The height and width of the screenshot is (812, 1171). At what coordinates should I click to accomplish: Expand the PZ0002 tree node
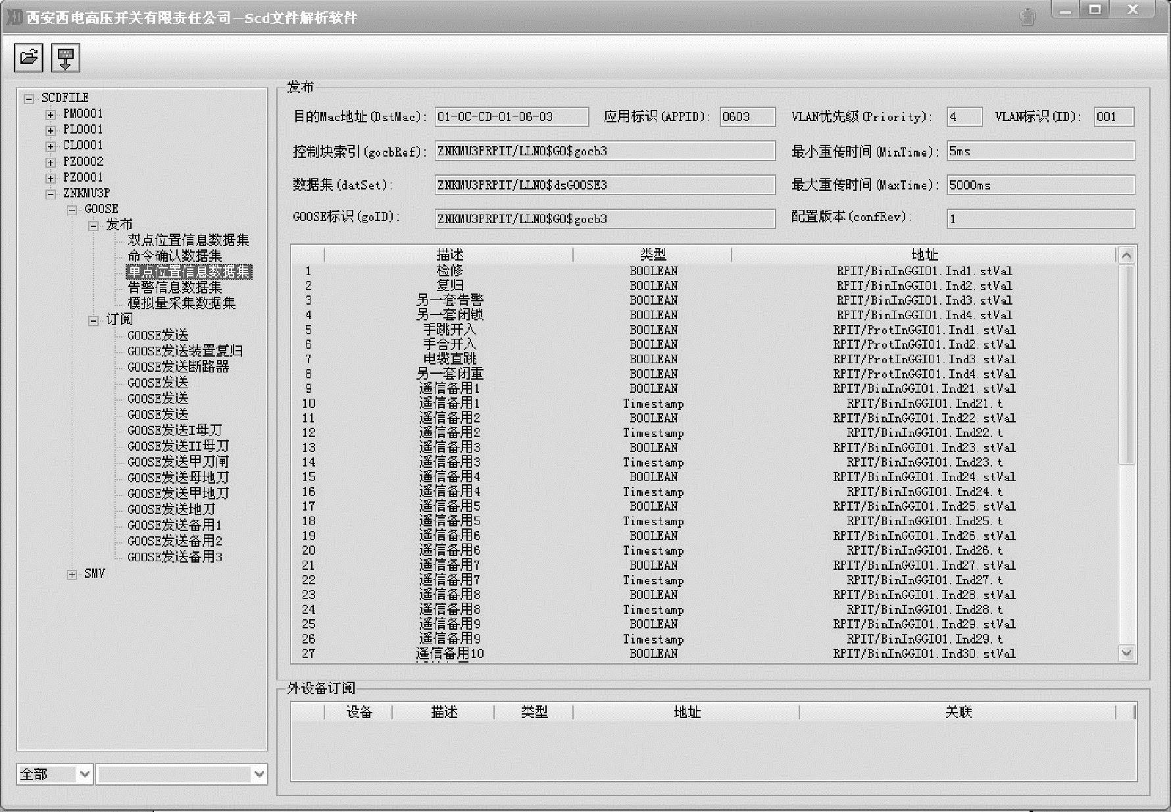pyautogui.click(x=51, y=163)
